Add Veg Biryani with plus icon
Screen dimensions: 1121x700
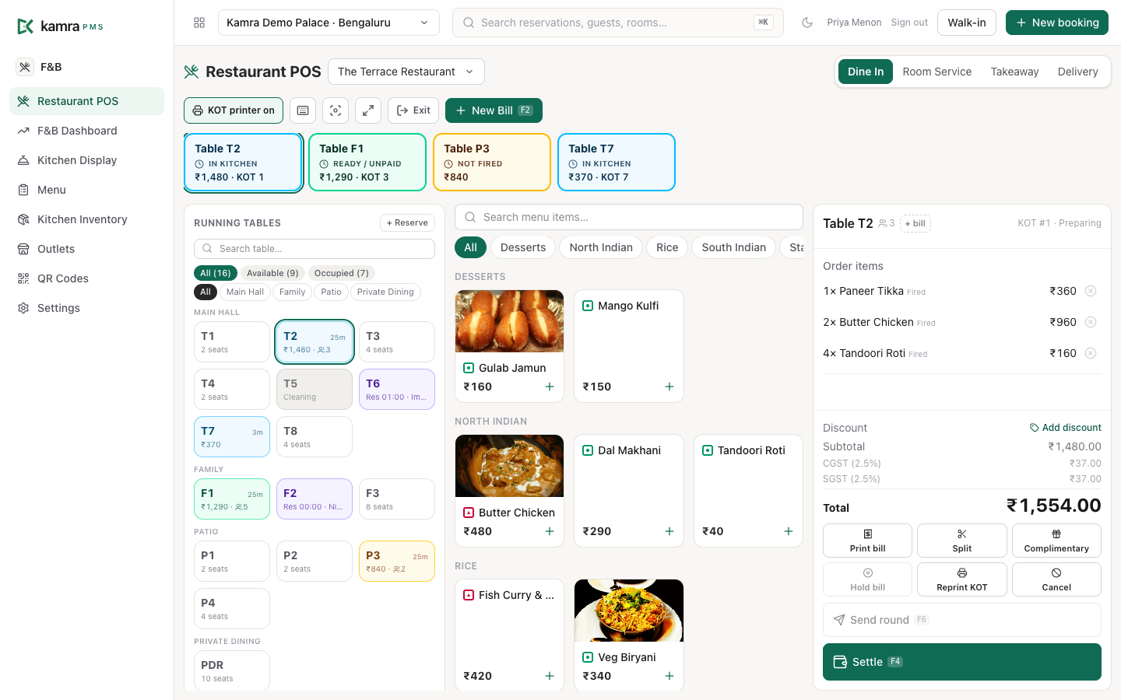669,676
